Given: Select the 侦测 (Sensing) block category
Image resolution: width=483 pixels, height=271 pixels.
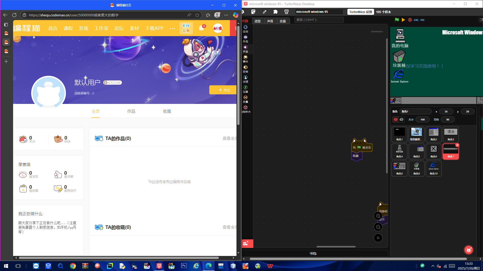Looking at the screenshot, I should pyautogui.click(x=246, y=79).
